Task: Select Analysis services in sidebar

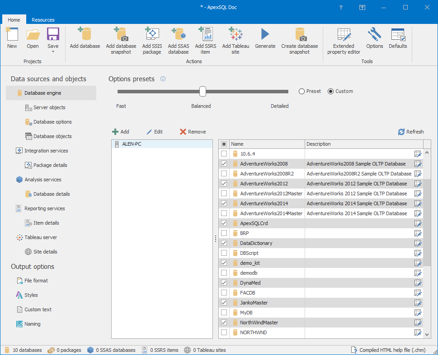Action: (x=38, y=180)
